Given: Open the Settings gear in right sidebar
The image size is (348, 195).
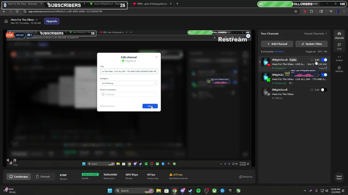Looking at the screenshot, I should pyautogui.click(x=339, y=69).
